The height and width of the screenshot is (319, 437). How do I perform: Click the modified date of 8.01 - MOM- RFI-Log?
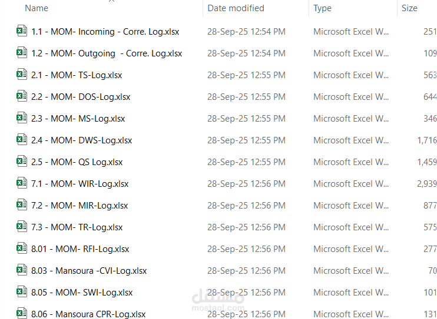246,249
